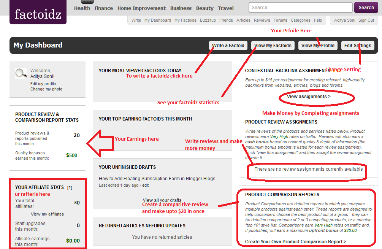The height and width of the screenshot is (249, 382).
Task: Go to Buzzitup
Action: [x=208, y=20]
